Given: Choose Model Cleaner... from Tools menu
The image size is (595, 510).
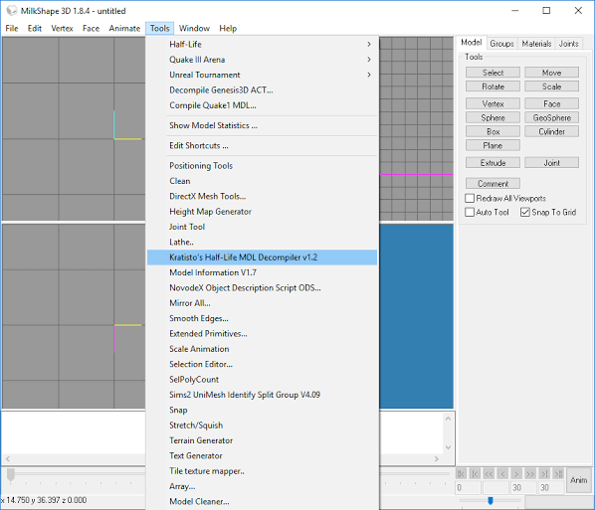Looking at the screenshot, I should [x=262, y=502].
